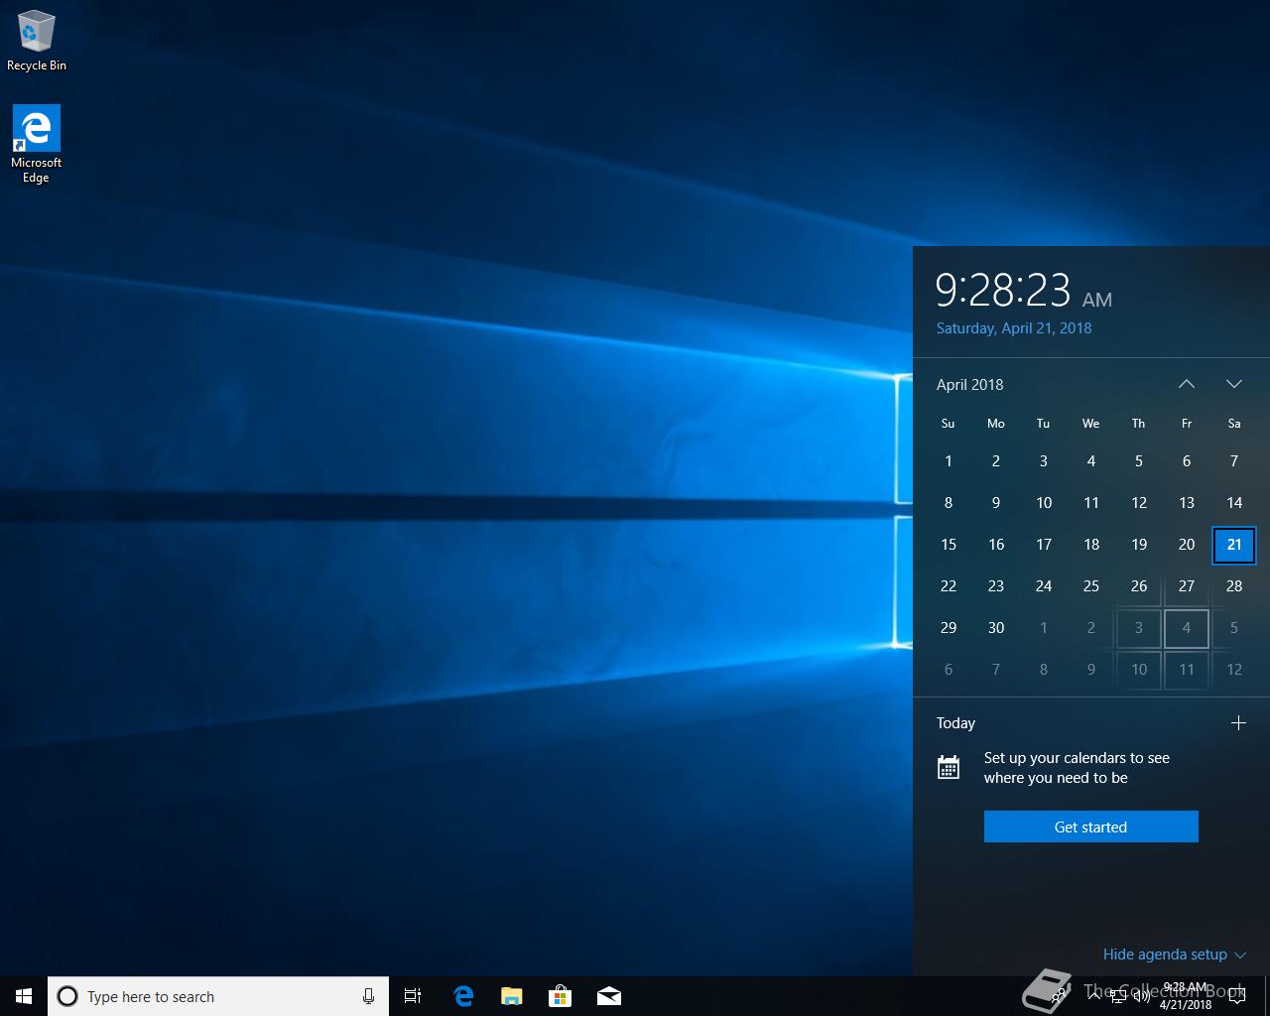Open the Action Center notification icon
This screenshot has width=1270, height=1016.
point(1236,996)
